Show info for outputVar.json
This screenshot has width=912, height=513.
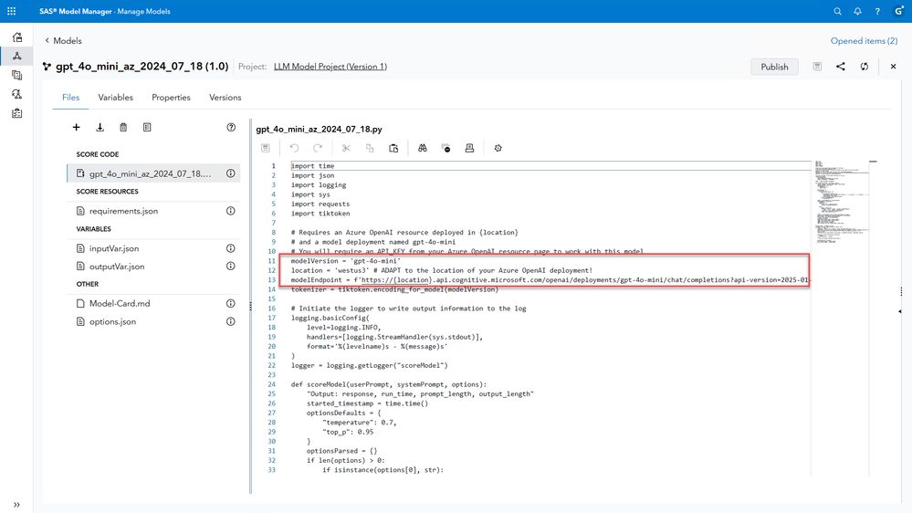pos(231,267)
